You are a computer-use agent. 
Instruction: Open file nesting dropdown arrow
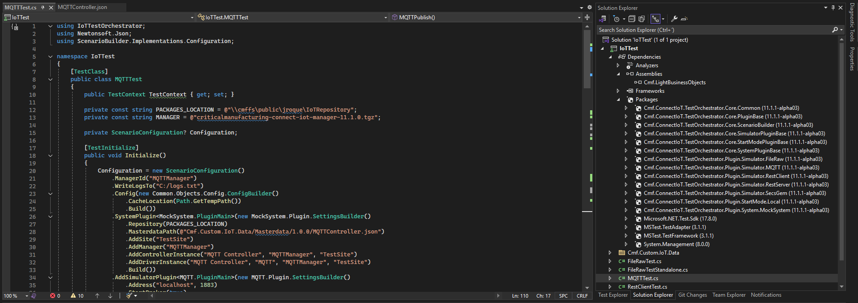[663, 19]
